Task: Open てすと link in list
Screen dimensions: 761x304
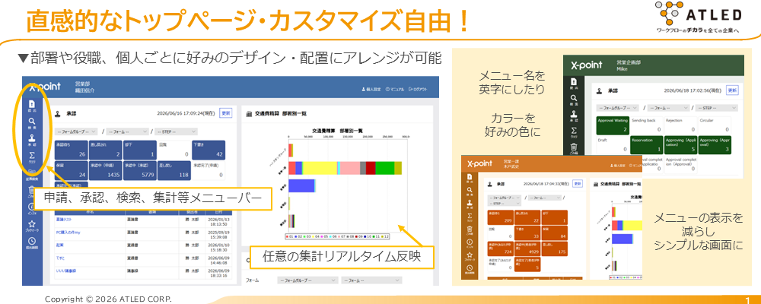Action: click(x=61, y=258)
